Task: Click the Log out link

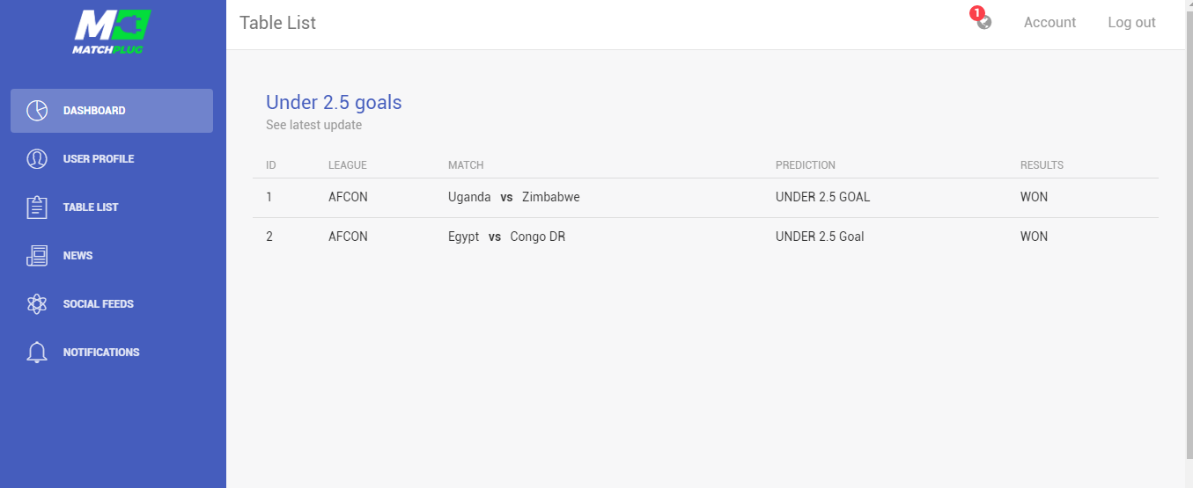Action: pos(1131,23)
